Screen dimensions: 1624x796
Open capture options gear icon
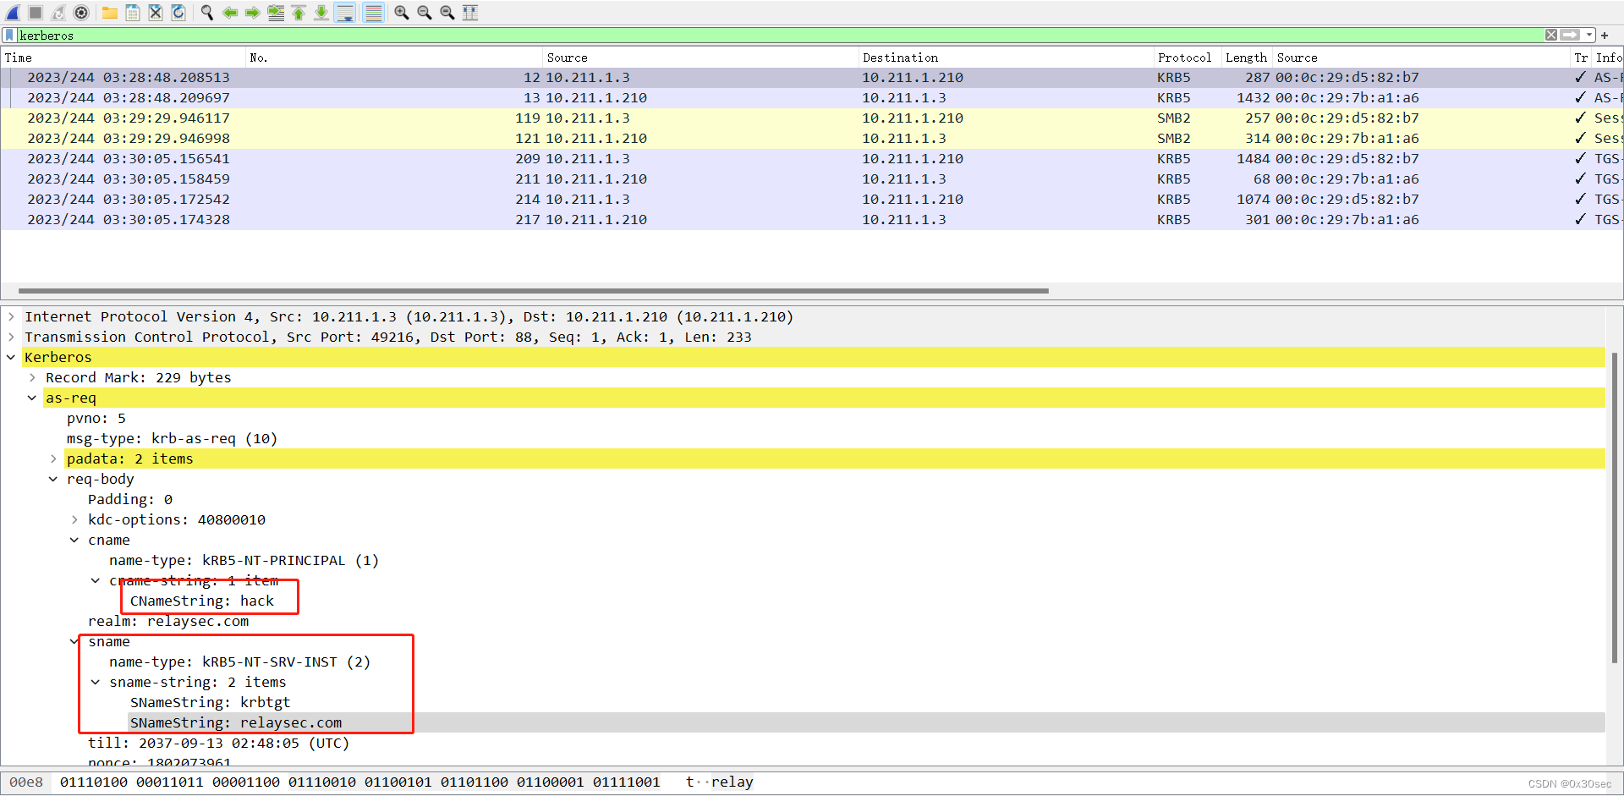pyautogui.click(x=81, y=13)
